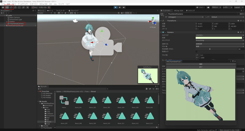
Task: Switch to the Asset Store tab
Action: (x=73, y=11)
